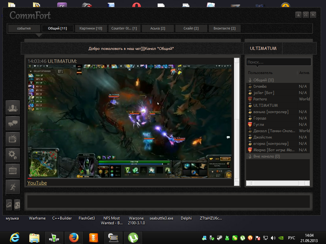This screenshot has width=326, height=244.
Task: Select the Скайп [2] tab
Action: point(191,28)
